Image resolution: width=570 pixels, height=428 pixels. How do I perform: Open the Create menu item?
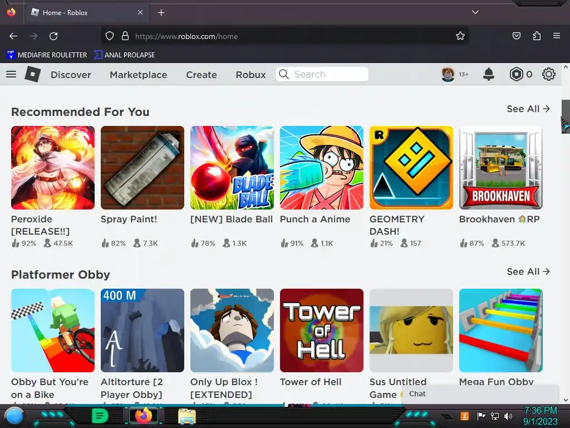202,75
